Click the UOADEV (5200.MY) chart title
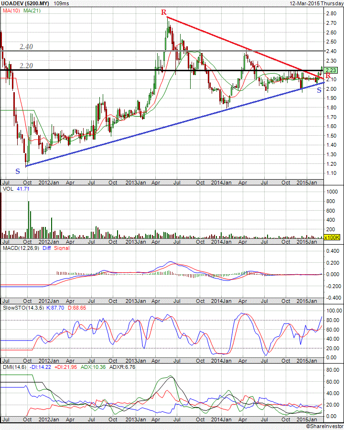 pyautogui.click(x=25, y=3)
